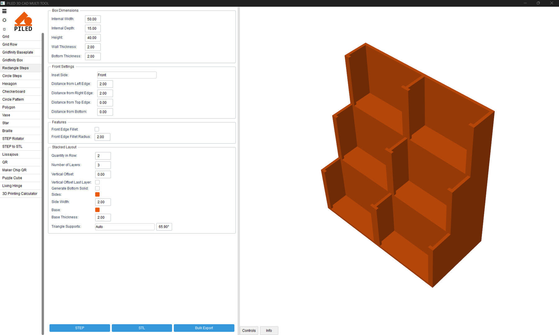Check Vertical Offset Last Layer
The image size is (559, 335).
[x=98, y=182]
